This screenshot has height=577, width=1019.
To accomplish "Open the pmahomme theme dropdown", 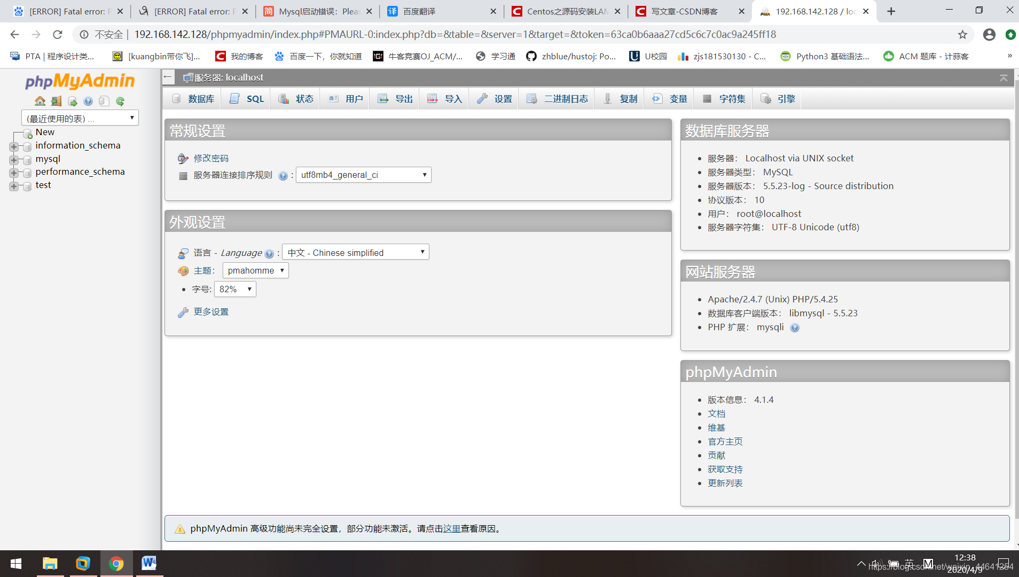I will click(x=256, y=270).
